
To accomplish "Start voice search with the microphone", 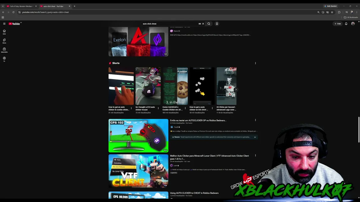I will pos(217,24).
